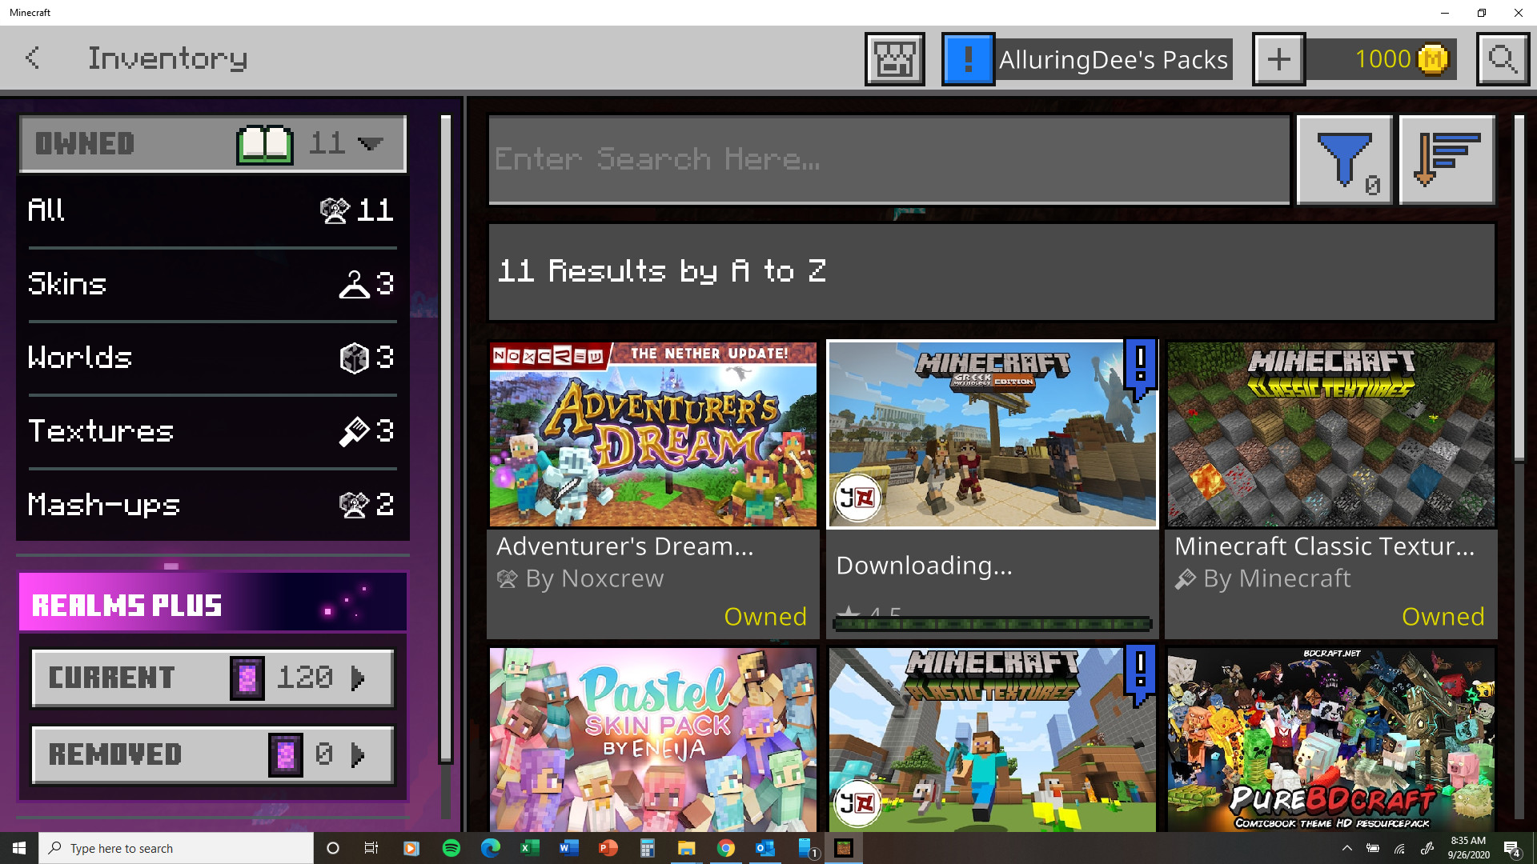
Task: Click the blue exclamation notification icon
Action: (x=968, y=58)
